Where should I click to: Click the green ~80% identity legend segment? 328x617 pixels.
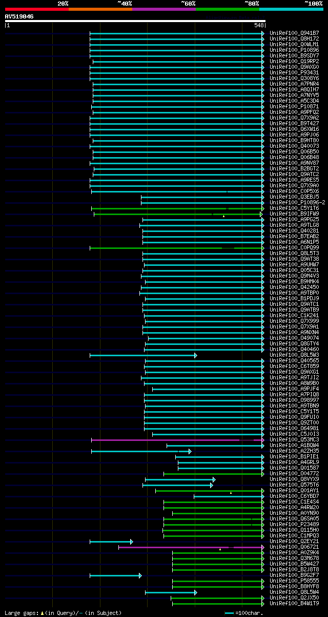click(x=228, y=9)
